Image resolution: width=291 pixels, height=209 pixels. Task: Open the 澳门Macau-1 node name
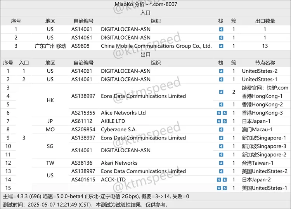tap(257, 130)
